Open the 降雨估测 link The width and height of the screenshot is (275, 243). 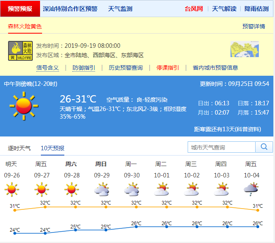click(256, 9)
